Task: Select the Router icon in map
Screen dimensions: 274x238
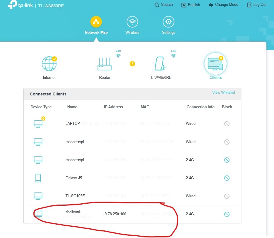Action: pyautogui.click(x=104, y=64)
